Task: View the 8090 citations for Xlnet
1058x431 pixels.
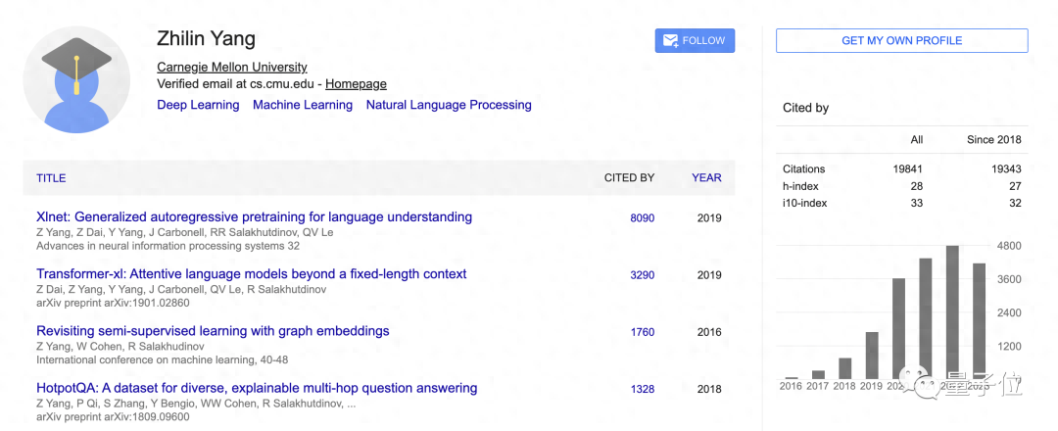Action: click(642, 218)
